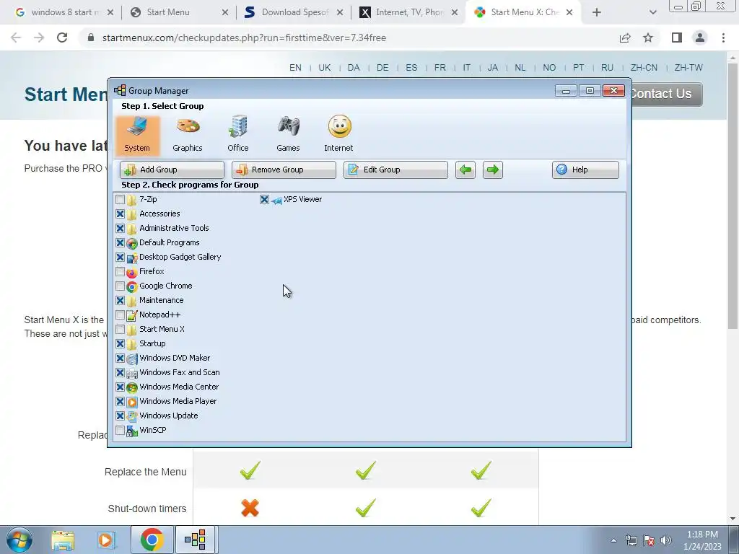
Task: Switch site language to FR
Action: (440, 67)
